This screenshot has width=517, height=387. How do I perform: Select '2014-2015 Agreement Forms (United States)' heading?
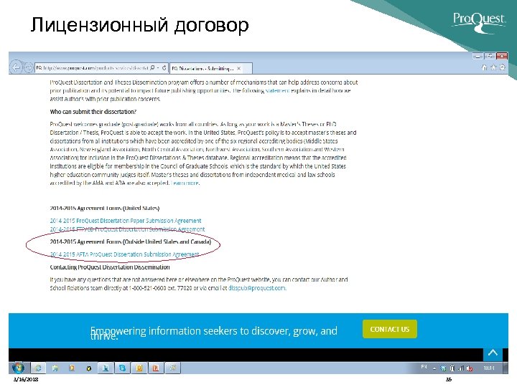click(x=105, y=209)
